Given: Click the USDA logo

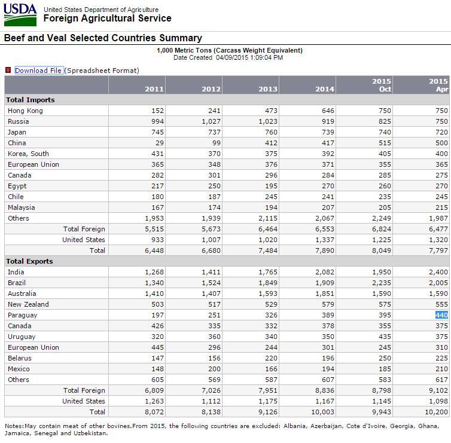Looking at the screenshot, I should pos(20,14).
